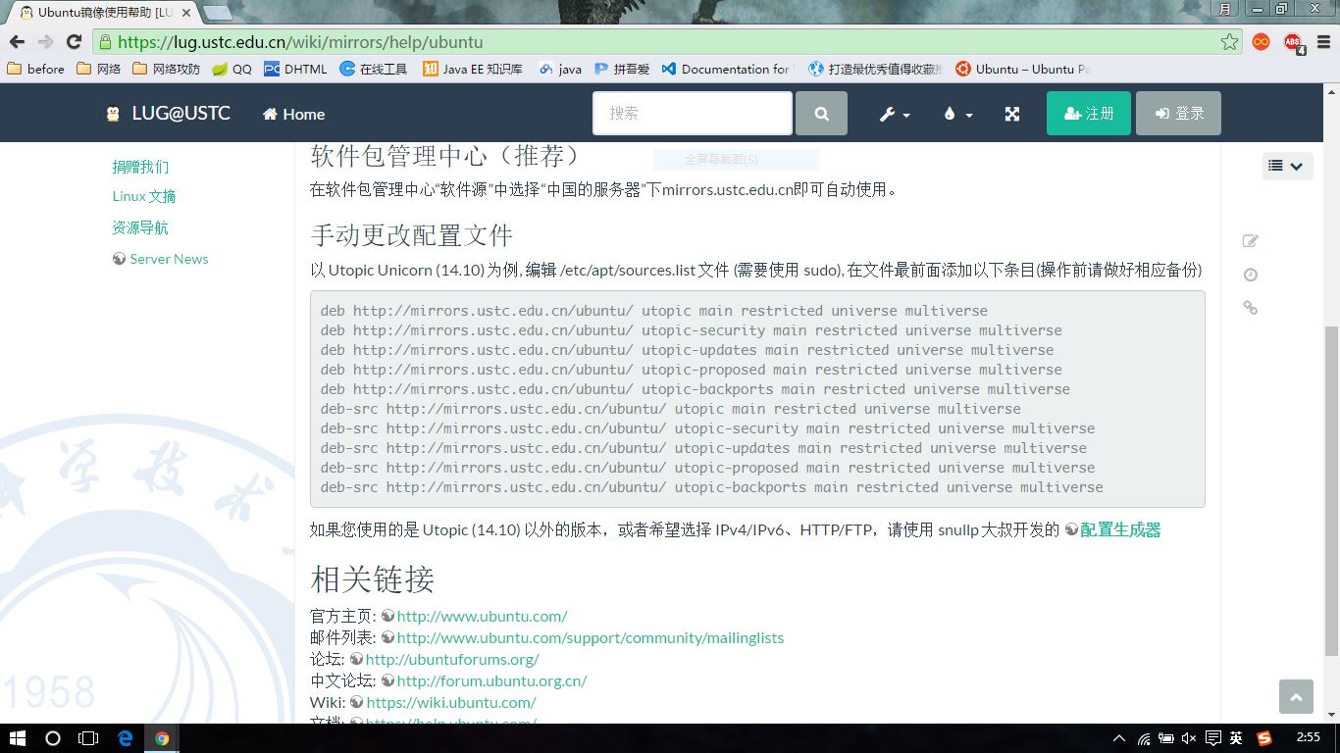Viewport: 1340px width, 753px height.
Task: Go to Home in the navbar
Action: pos(293,114)
